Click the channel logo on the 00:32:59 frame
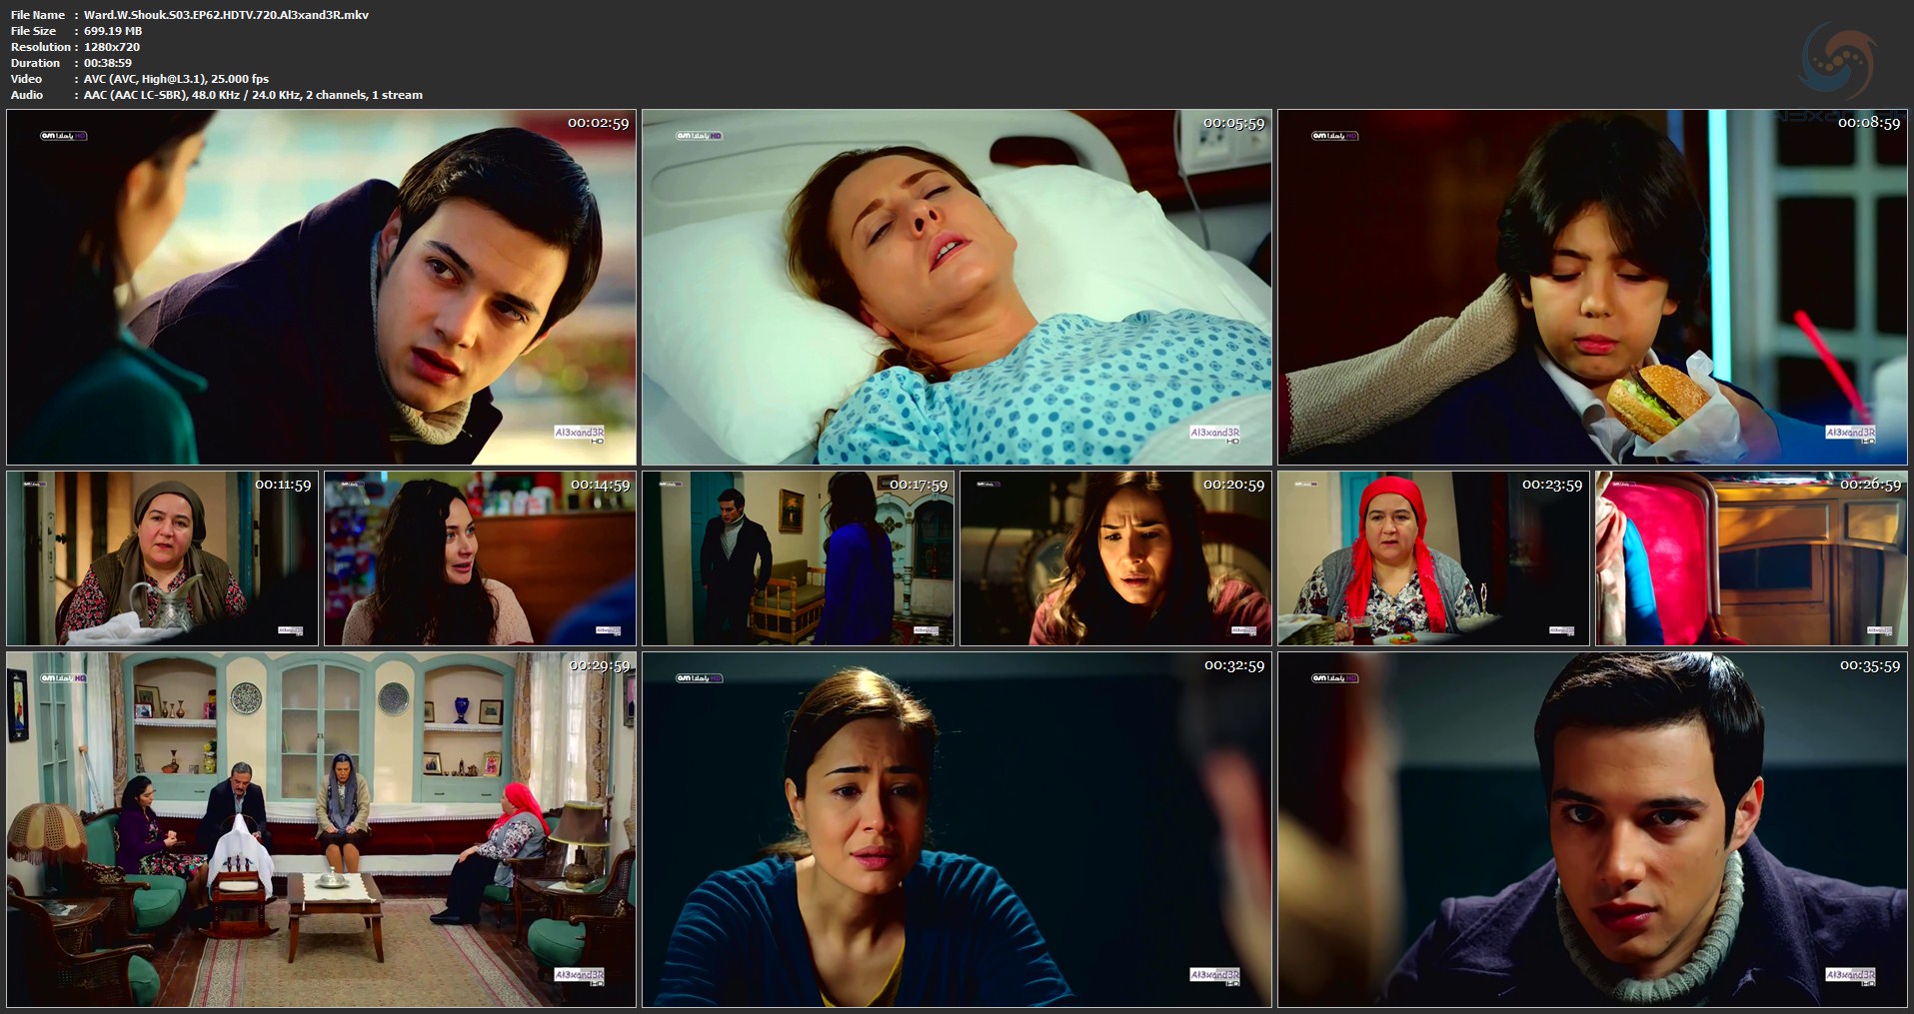 (x=699, y=678)
